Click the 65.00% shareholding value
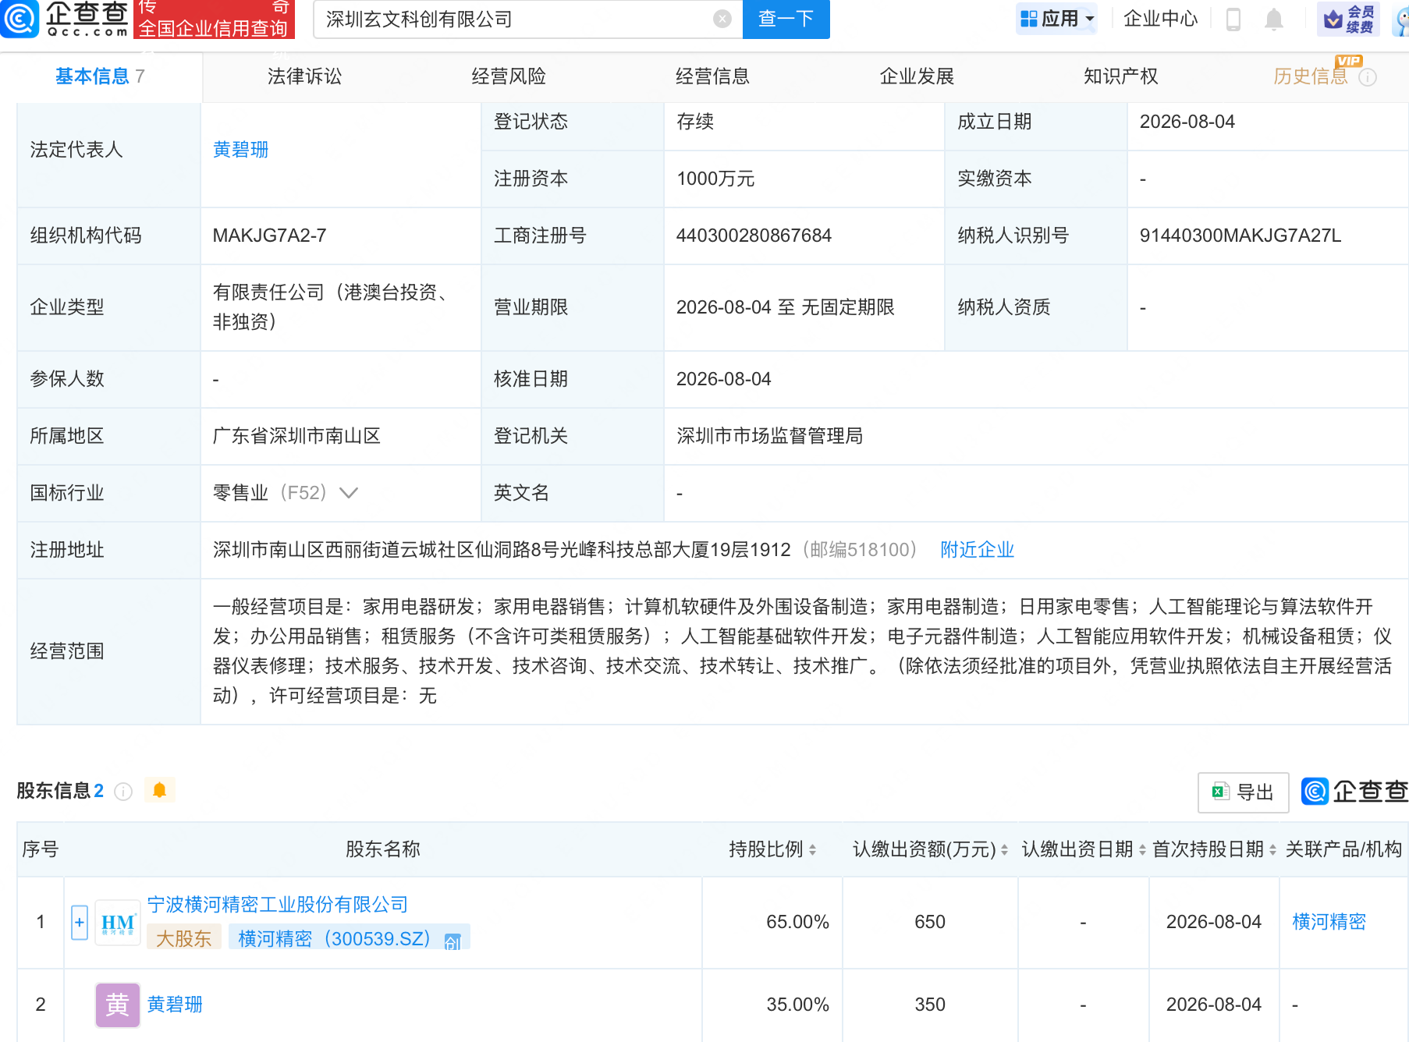 797,922
